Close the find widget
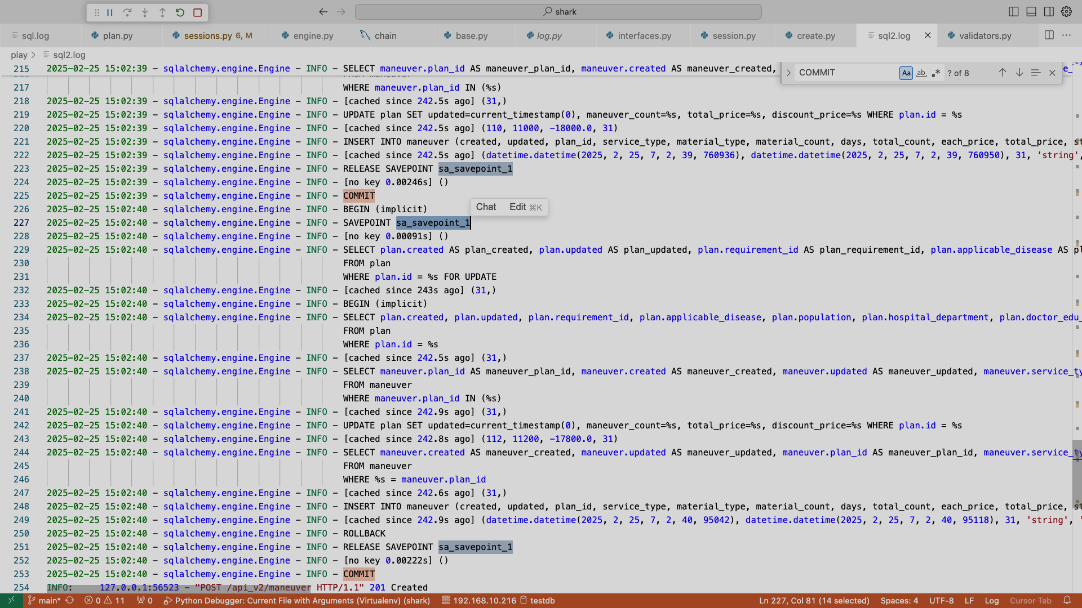Image resolution: width=1082 pixels, height=608 pixels. (1052, 73)
